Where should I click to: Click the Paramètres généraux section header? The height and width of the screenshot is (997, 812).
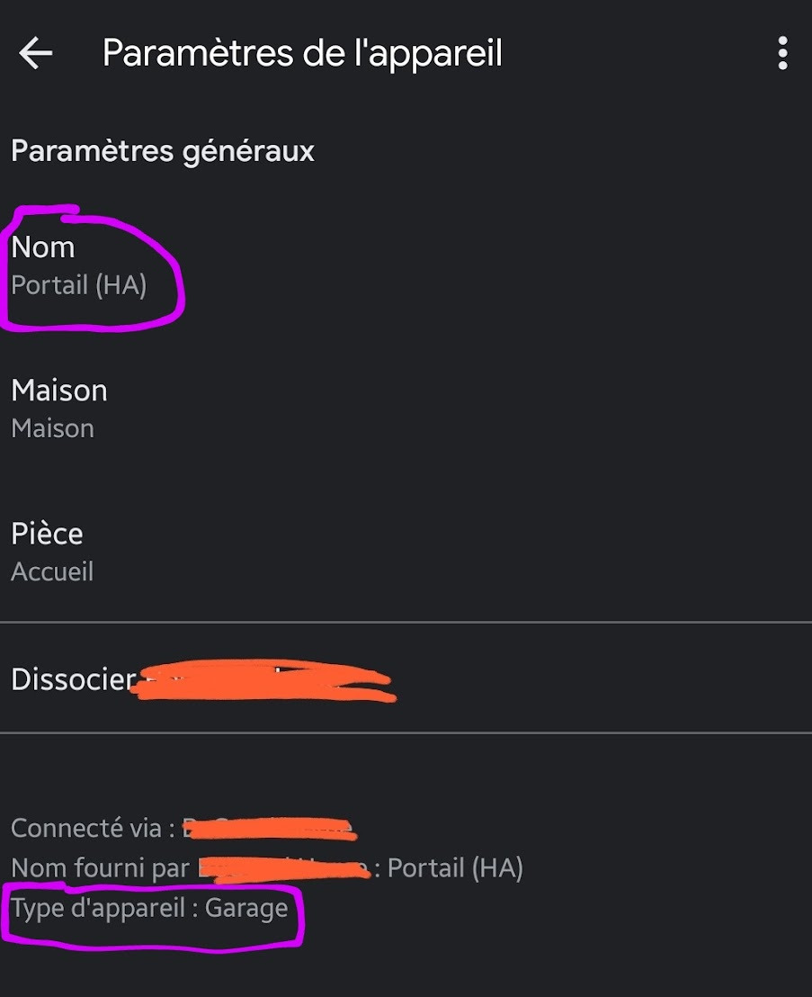[163, 152]
